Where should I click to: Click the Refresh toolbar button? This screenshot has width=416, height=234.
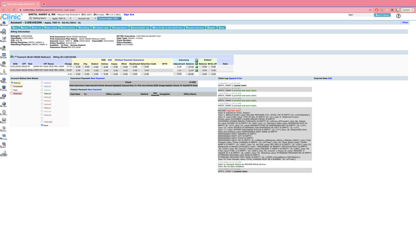coord(24,28)
